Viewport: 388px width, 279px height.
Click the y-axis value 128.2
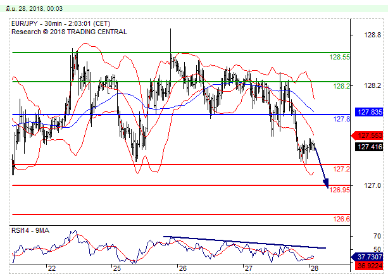[372, 85]
